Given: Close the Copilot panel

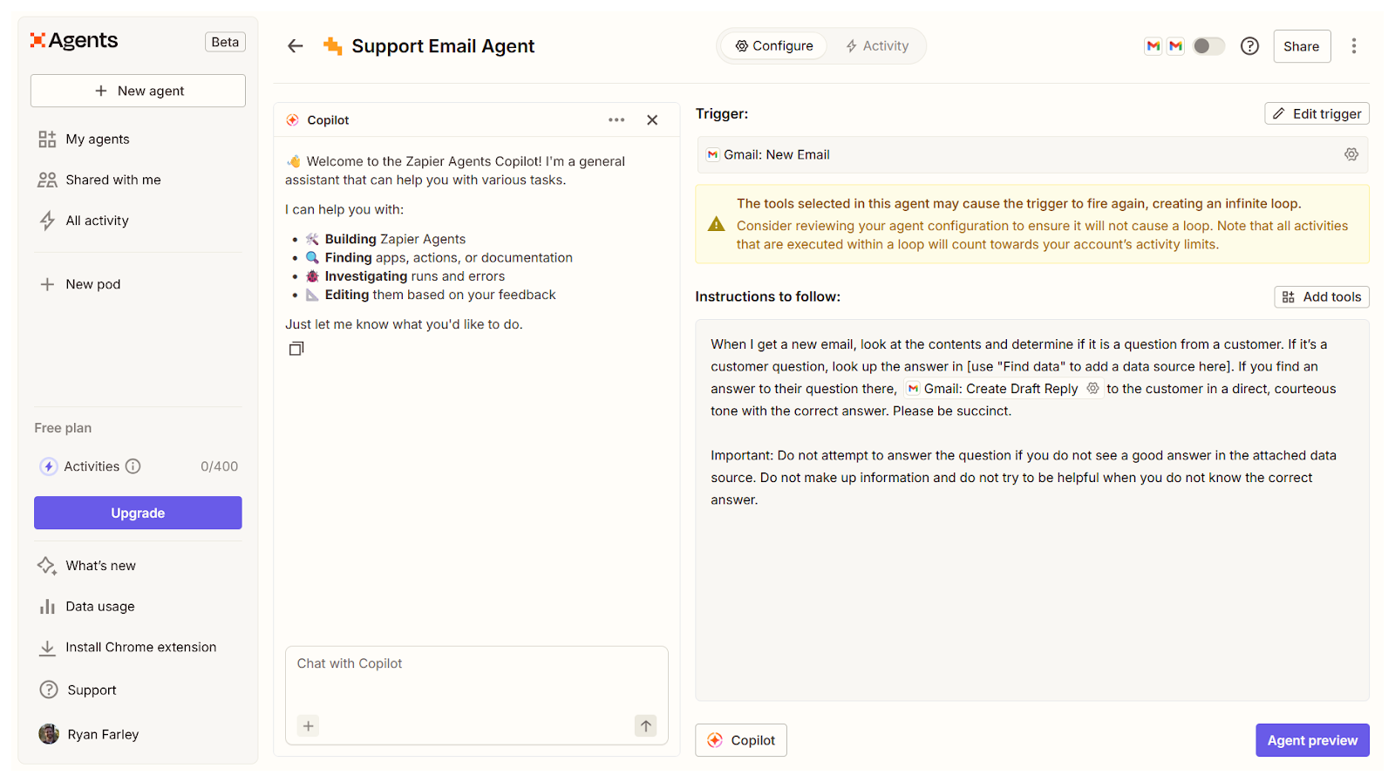Looking at the screenshot, I should [x=652, y=120].
